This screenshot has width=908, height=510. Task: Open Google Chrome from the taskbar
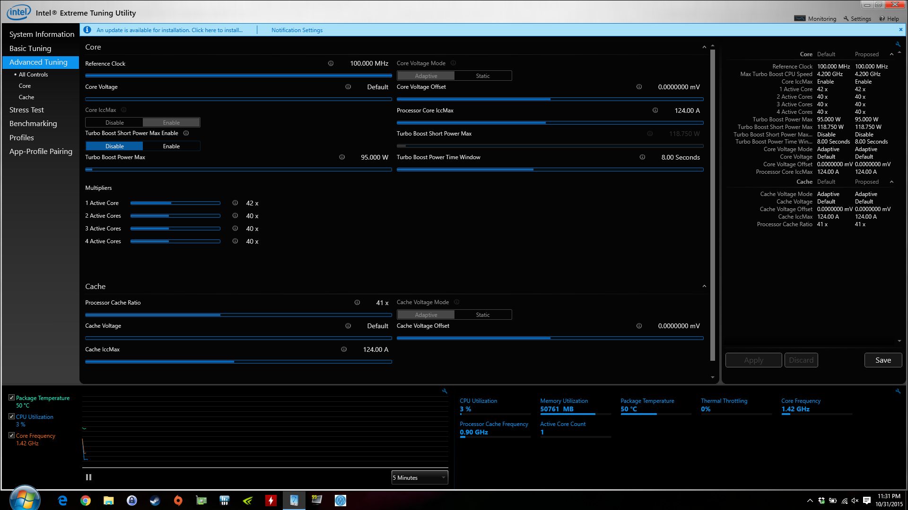[x=86, y=501]
